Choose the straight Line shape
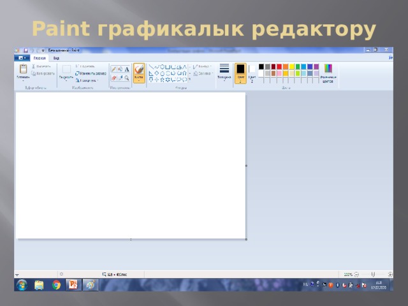408x306 pixels. click(151, 67)
